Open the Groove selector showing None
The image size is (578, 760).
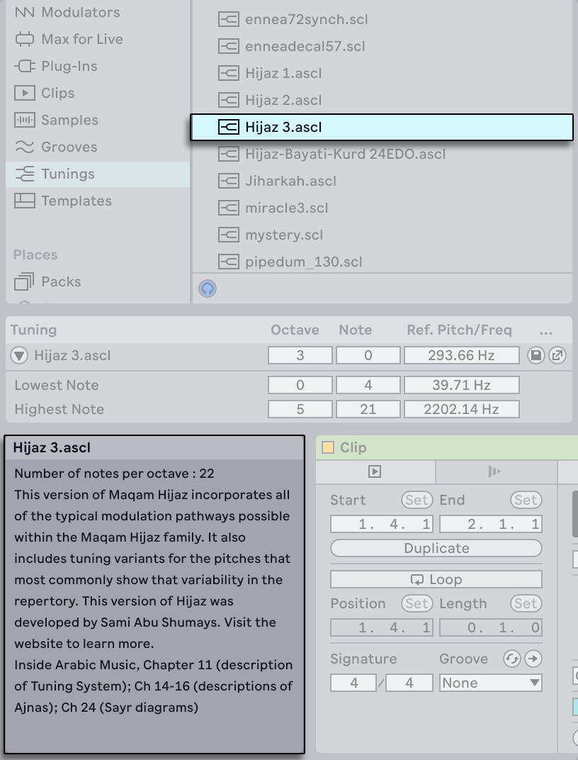[489, 682]
